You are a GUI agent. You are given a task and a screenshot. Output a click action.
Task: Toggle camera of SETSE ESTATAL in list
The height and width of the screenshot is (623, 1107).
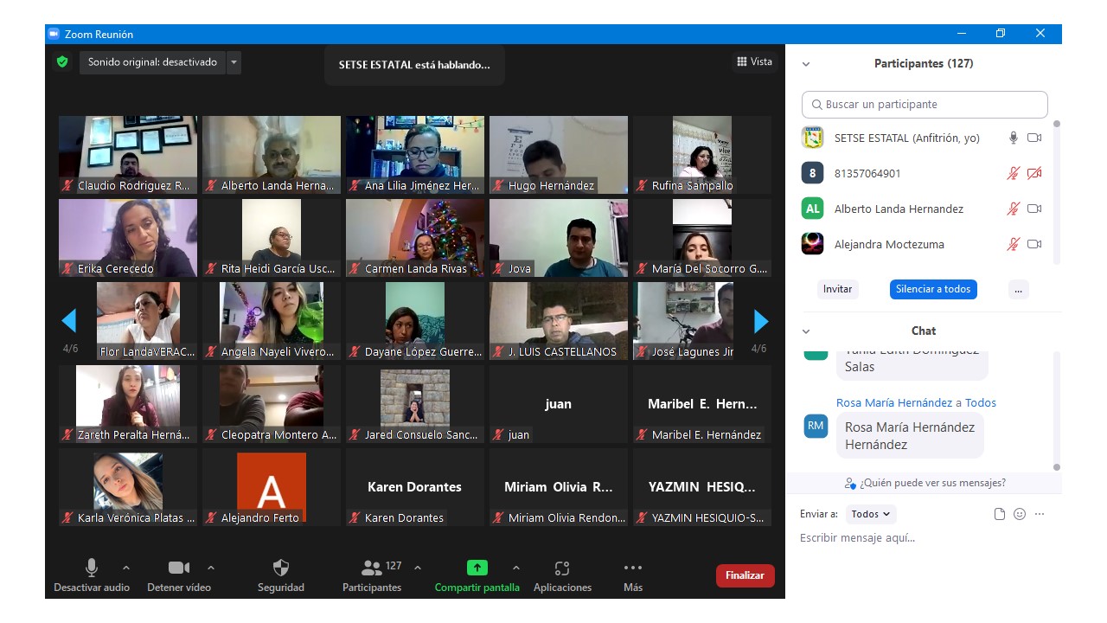pos(1034,138)
